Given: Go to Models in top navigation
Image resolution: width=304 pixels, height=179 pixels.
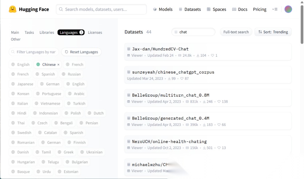Looking at the screenshot, I should pos(163,9).
